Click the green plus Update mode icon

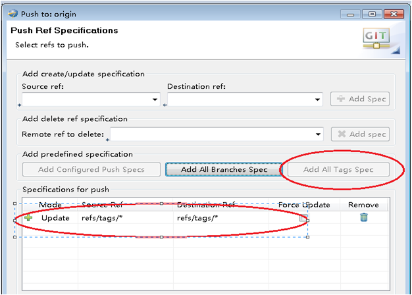[x=28, y=218]
